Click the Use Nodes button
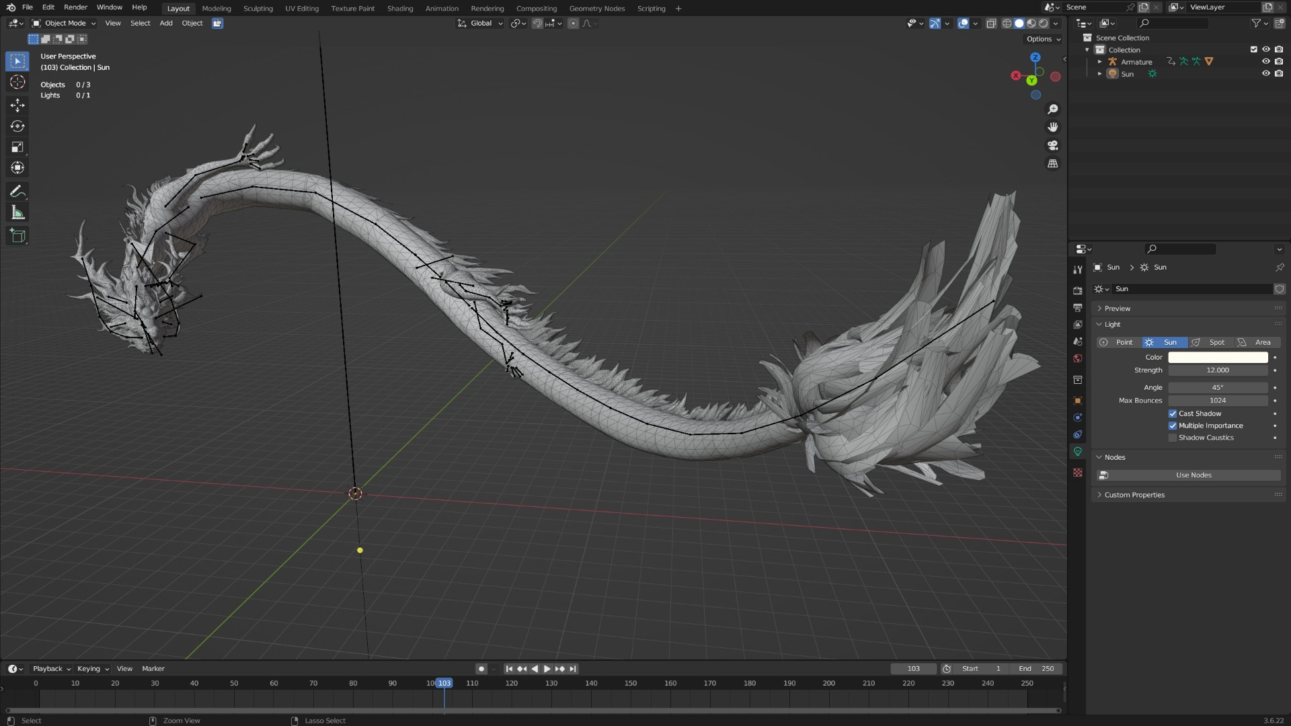Image resolution: width=1291 pixels, height=726 pixels. tap(1188, 475)
